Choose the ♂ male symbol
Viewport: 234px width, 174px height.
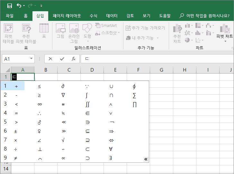[x=40, y=122]
